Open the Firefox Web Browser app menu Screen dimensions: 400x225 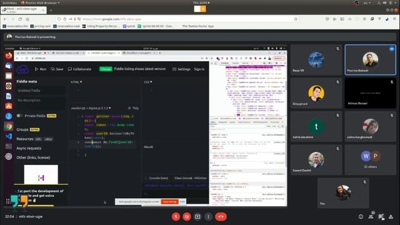(x=40, y=2)
